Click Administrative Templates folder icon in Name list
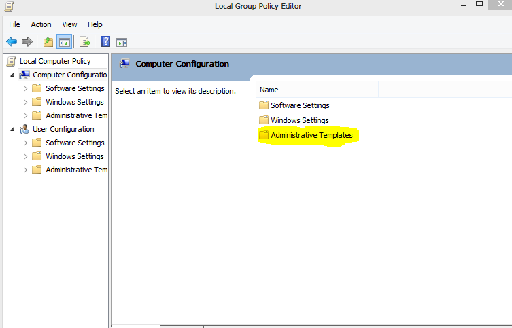512x328 pixels. pos(264,135)
